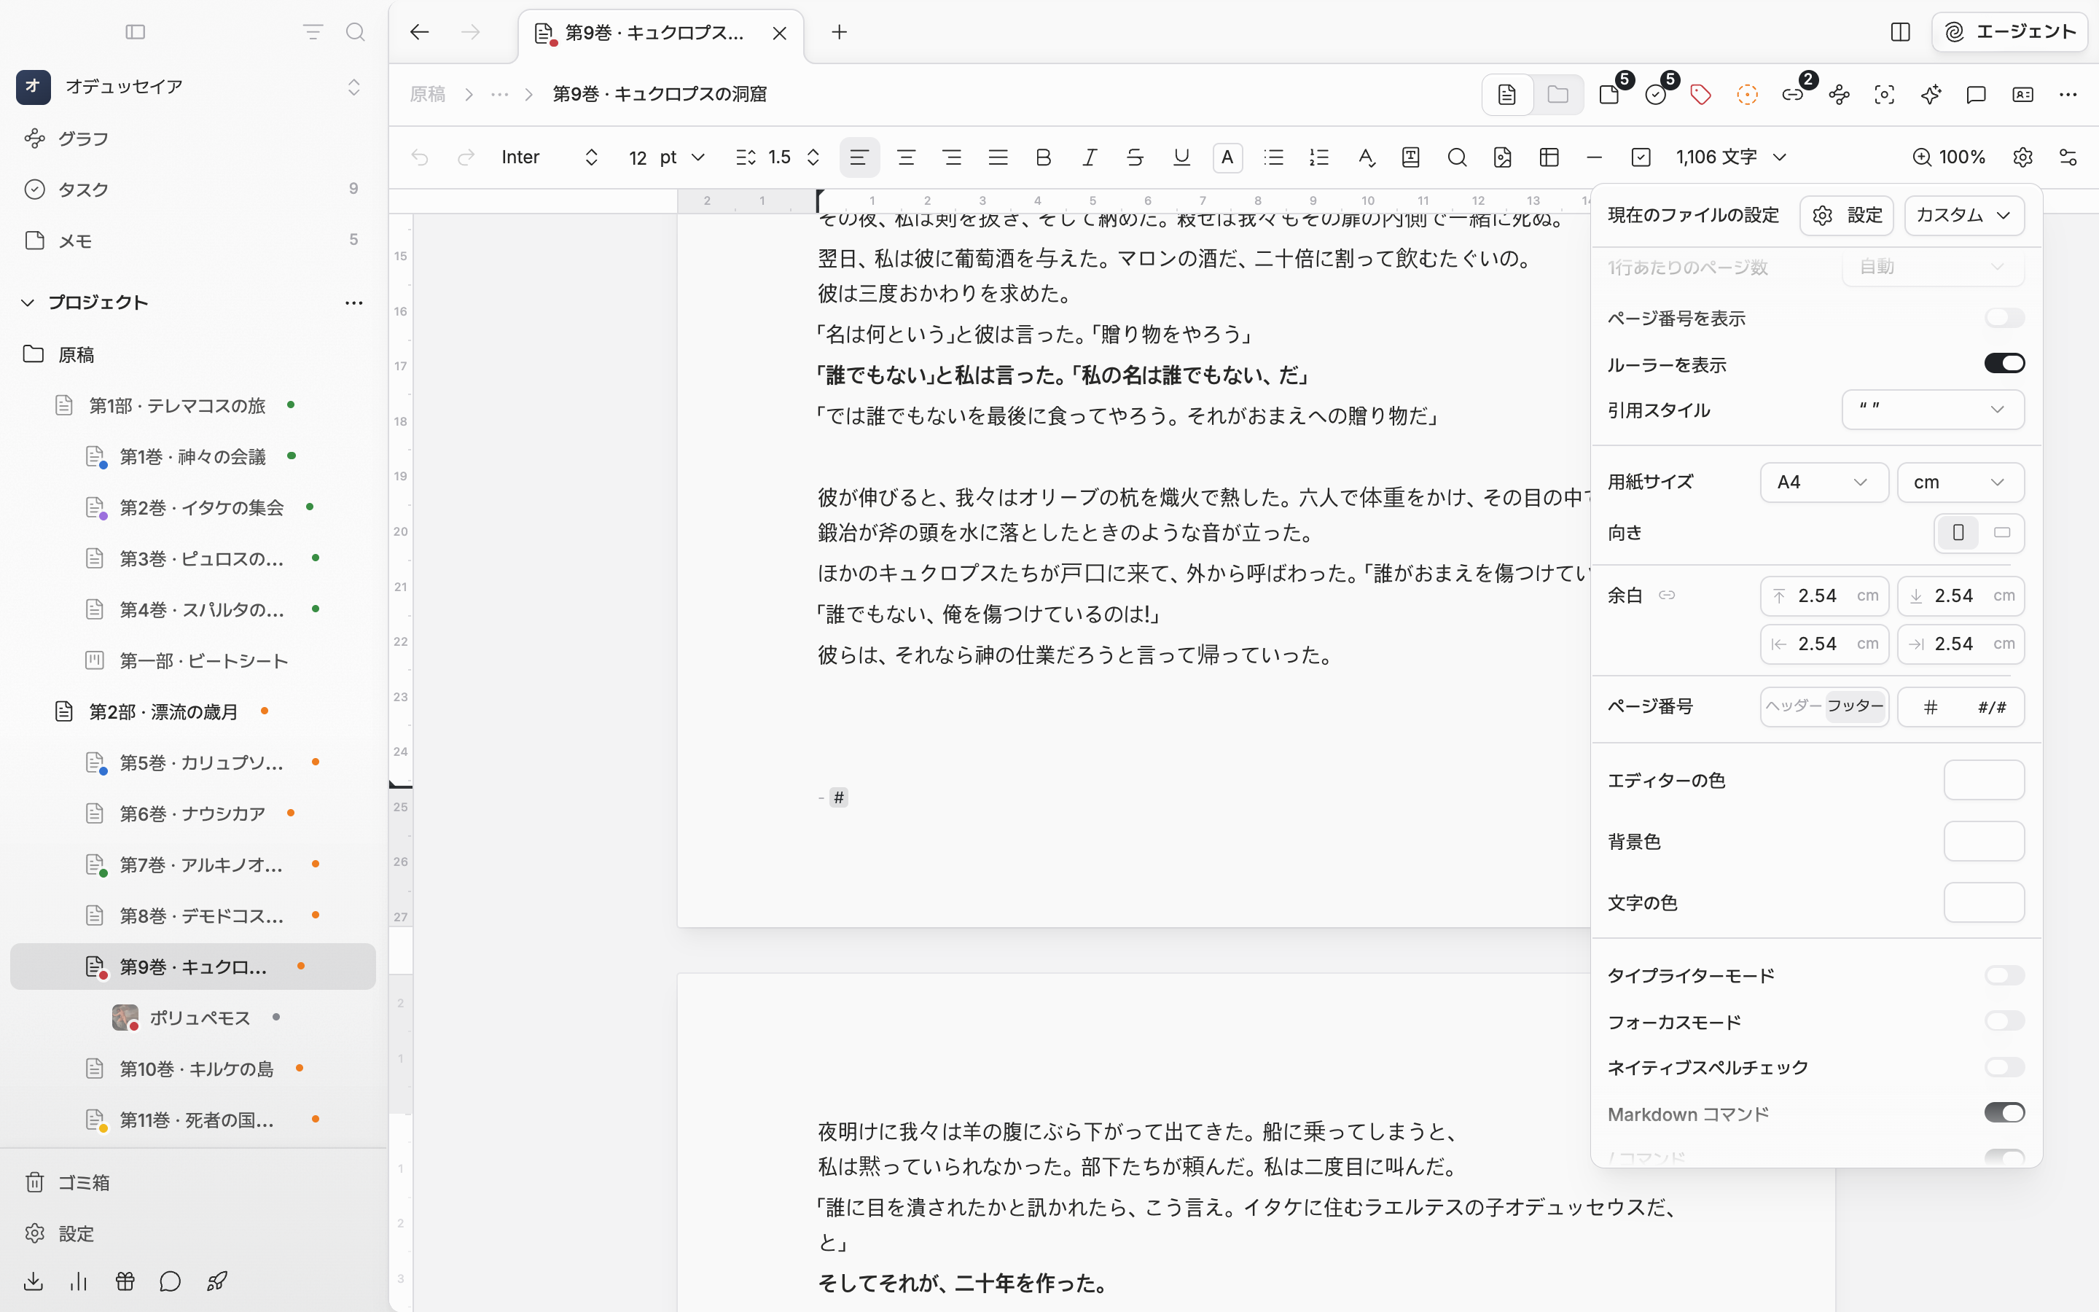The width and height of the screenshot is (2099, 1312).
Task: Open the search icon in the sidebar
Action: point(355,32)
